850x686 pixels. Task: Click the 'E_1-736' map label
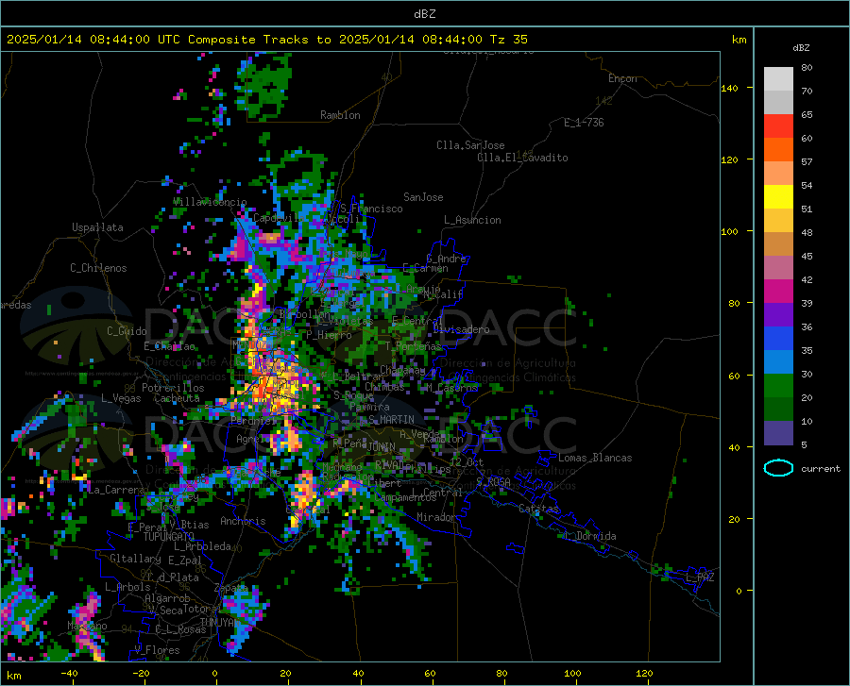tap(584, 123)
